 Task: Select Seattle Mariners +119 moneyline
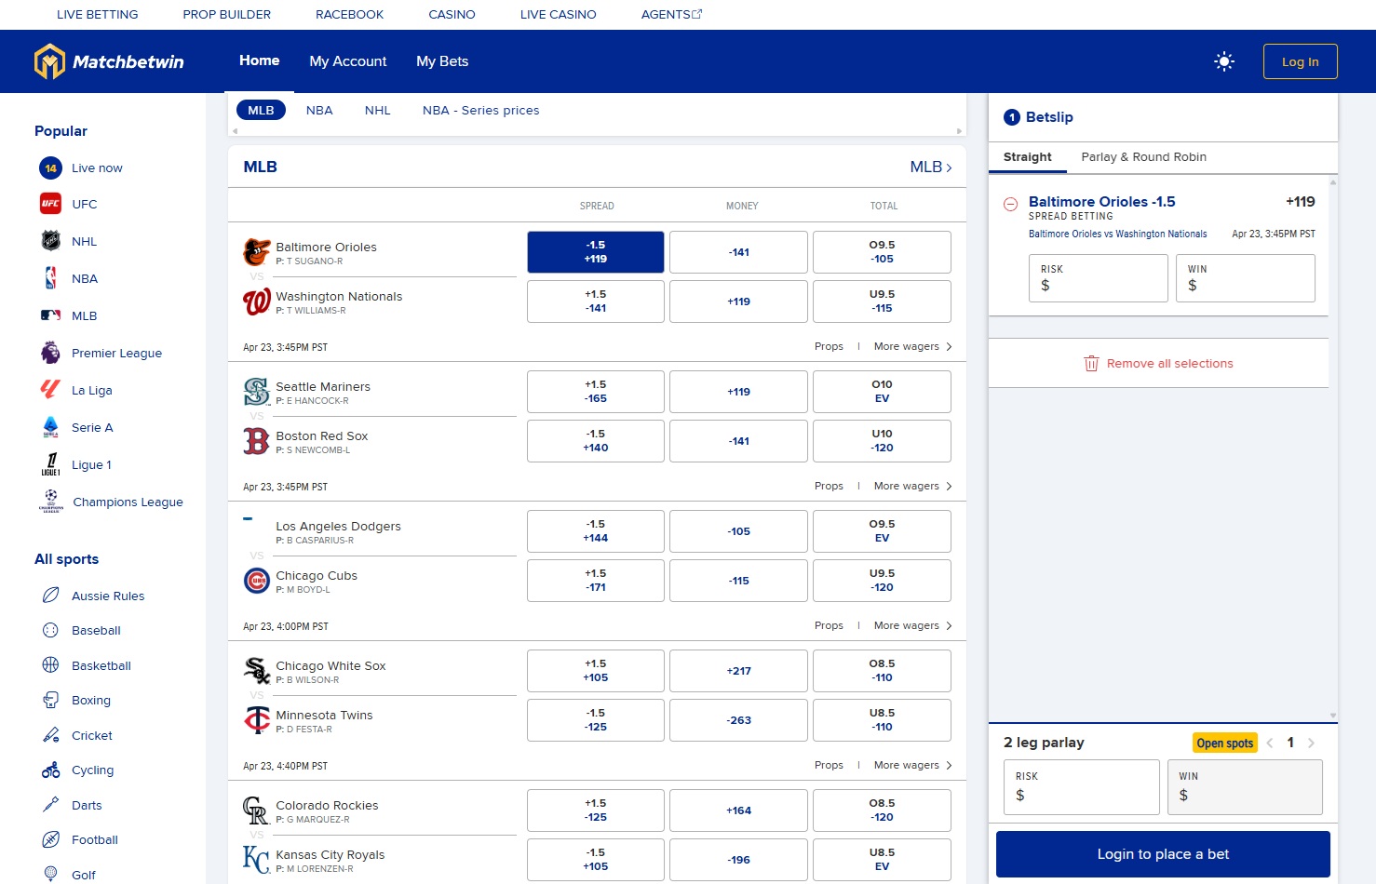click(738, 392)
